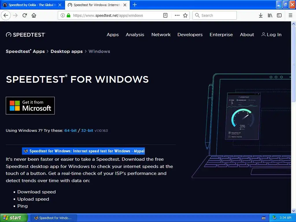The height and width of the screenshot is (222, 296).
Task: Bookmark this page with the star icon
Action: [x=185, y=15]
